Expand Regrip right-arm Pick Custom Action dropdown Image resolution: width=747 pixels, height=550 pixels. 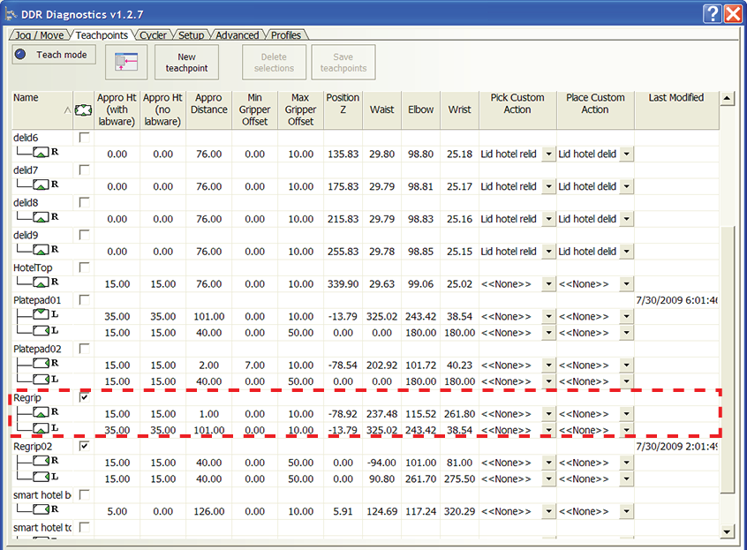pos(548,414)
